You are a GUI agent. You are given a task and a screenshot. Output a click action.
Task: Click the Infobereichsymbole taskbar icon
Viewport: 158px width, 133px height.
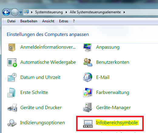click(x=88, y=124)
